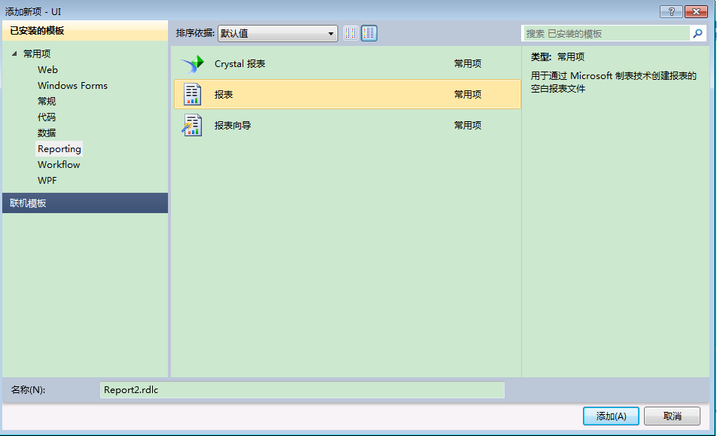Select the WPF category
The image size is (717, 436).
tap(47, 181)
